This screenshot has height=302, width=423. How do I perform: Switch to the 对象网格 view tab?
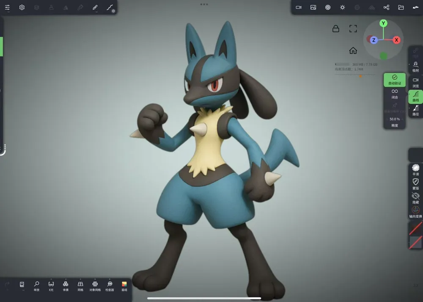[x=95, y=284]
